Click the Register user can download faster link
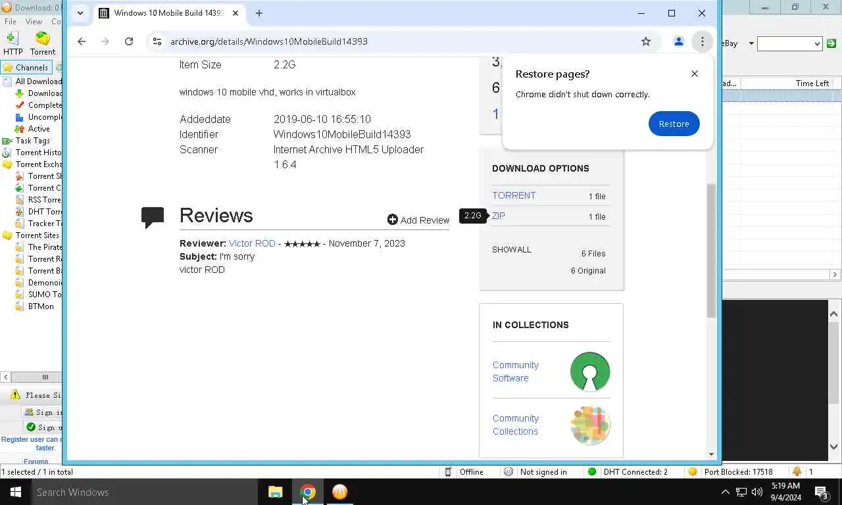This screenshot has height=505, width=842. click(x=32, y=443)
